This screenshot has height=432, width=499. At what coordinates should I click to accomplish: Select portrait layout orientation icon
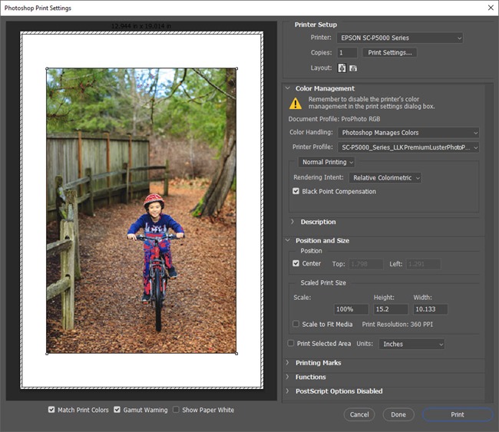(342, 68)
